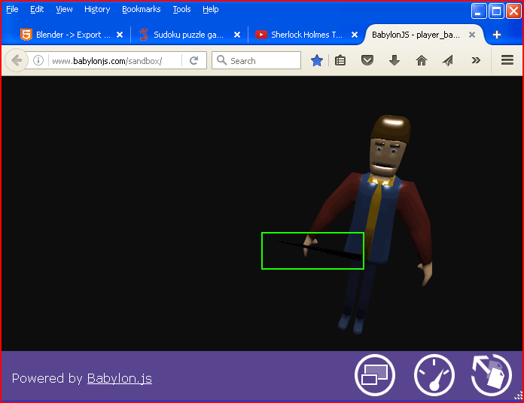
Task: Open the performance gauge debug panel
Action: [x=434, y=374]
